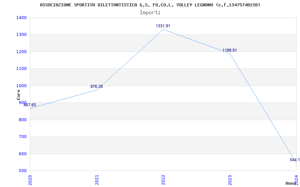
Task: Click the 1200 y-axis tick label
Action: 21,52
